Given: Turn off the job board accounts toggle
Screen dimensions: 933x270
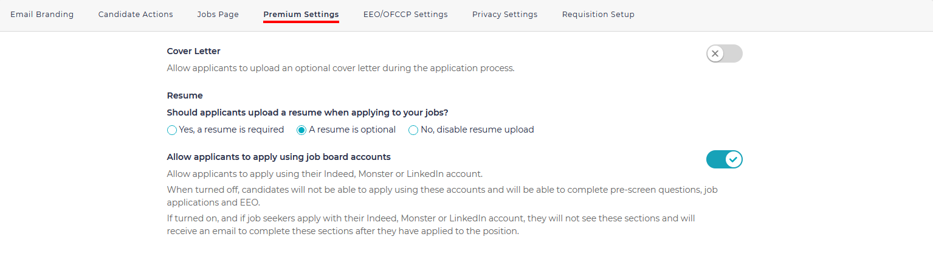Looking at the screenshot, I should [x=724, y=159].
